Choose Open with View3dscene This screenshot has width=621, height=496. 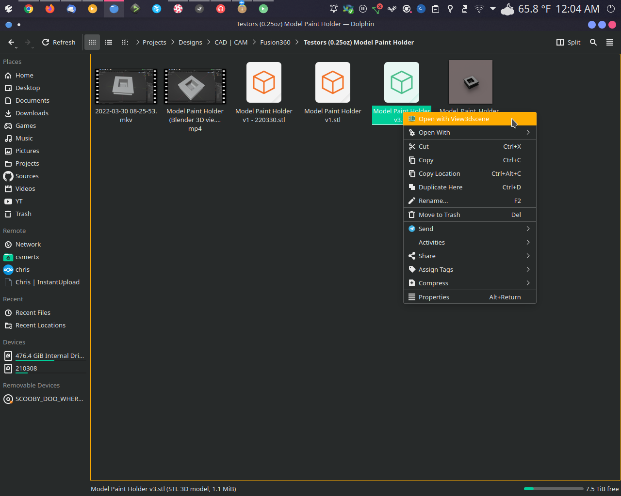pos(470,119)
